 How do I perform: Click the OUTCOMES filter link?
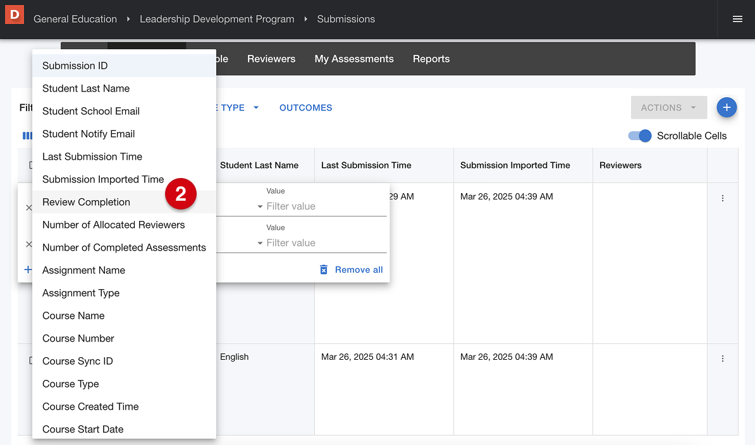point(305,108)
